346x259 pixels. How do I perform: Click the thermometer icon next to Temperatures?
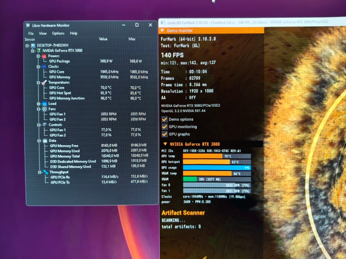point(44,83)
